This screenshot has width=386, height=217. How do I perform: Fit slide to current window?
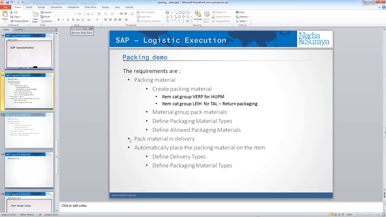click(383, 215)
